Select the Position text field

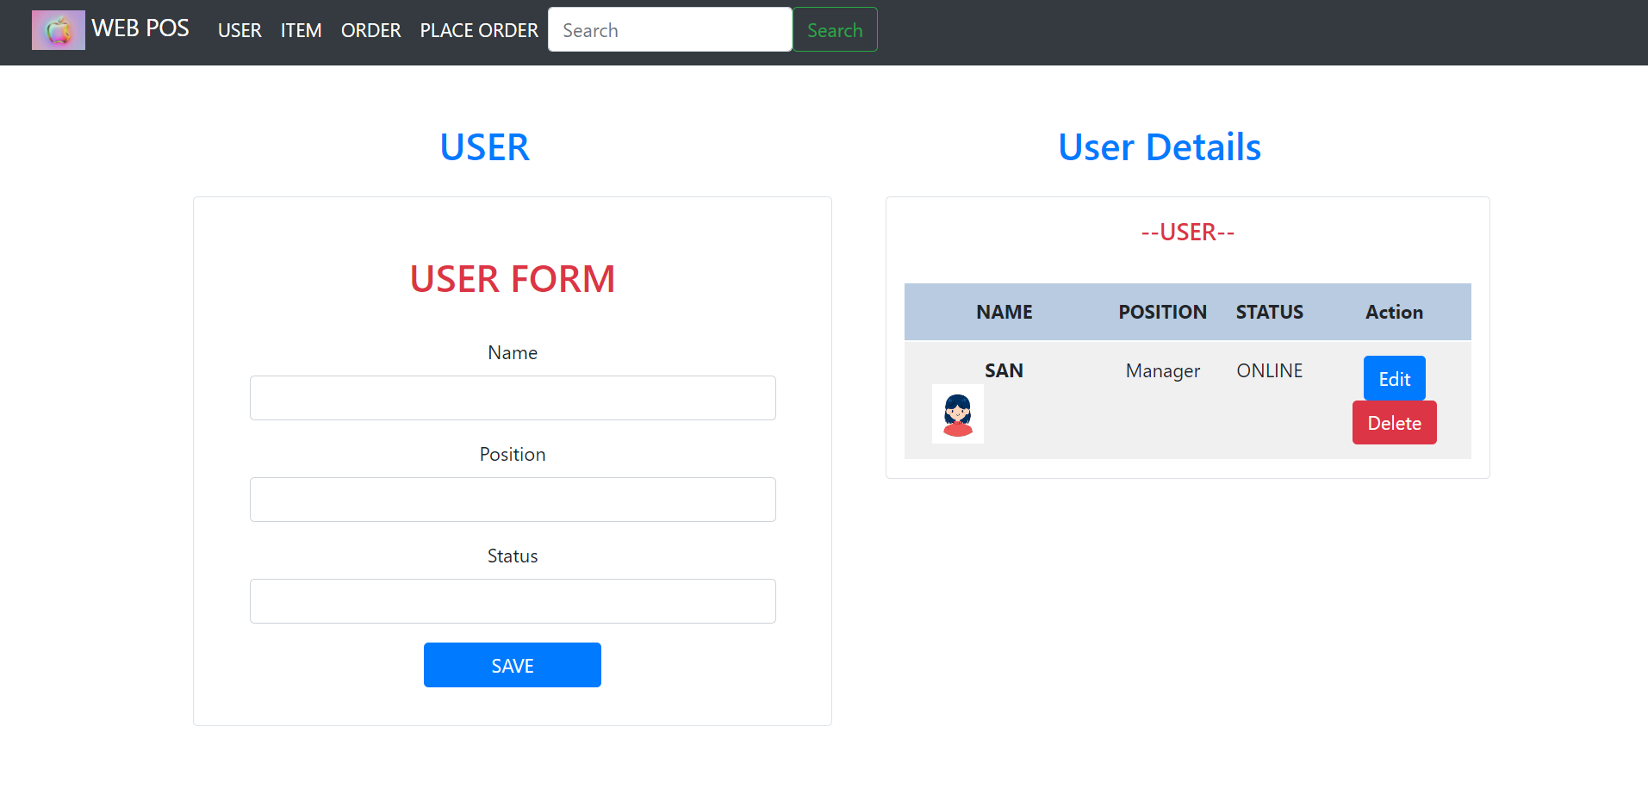coord(513,500)
